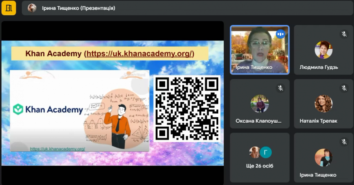Screen dimensions: 354x185
Task: Click name caption on Ірина Тищенко video tile
Action: click(254, 67)
